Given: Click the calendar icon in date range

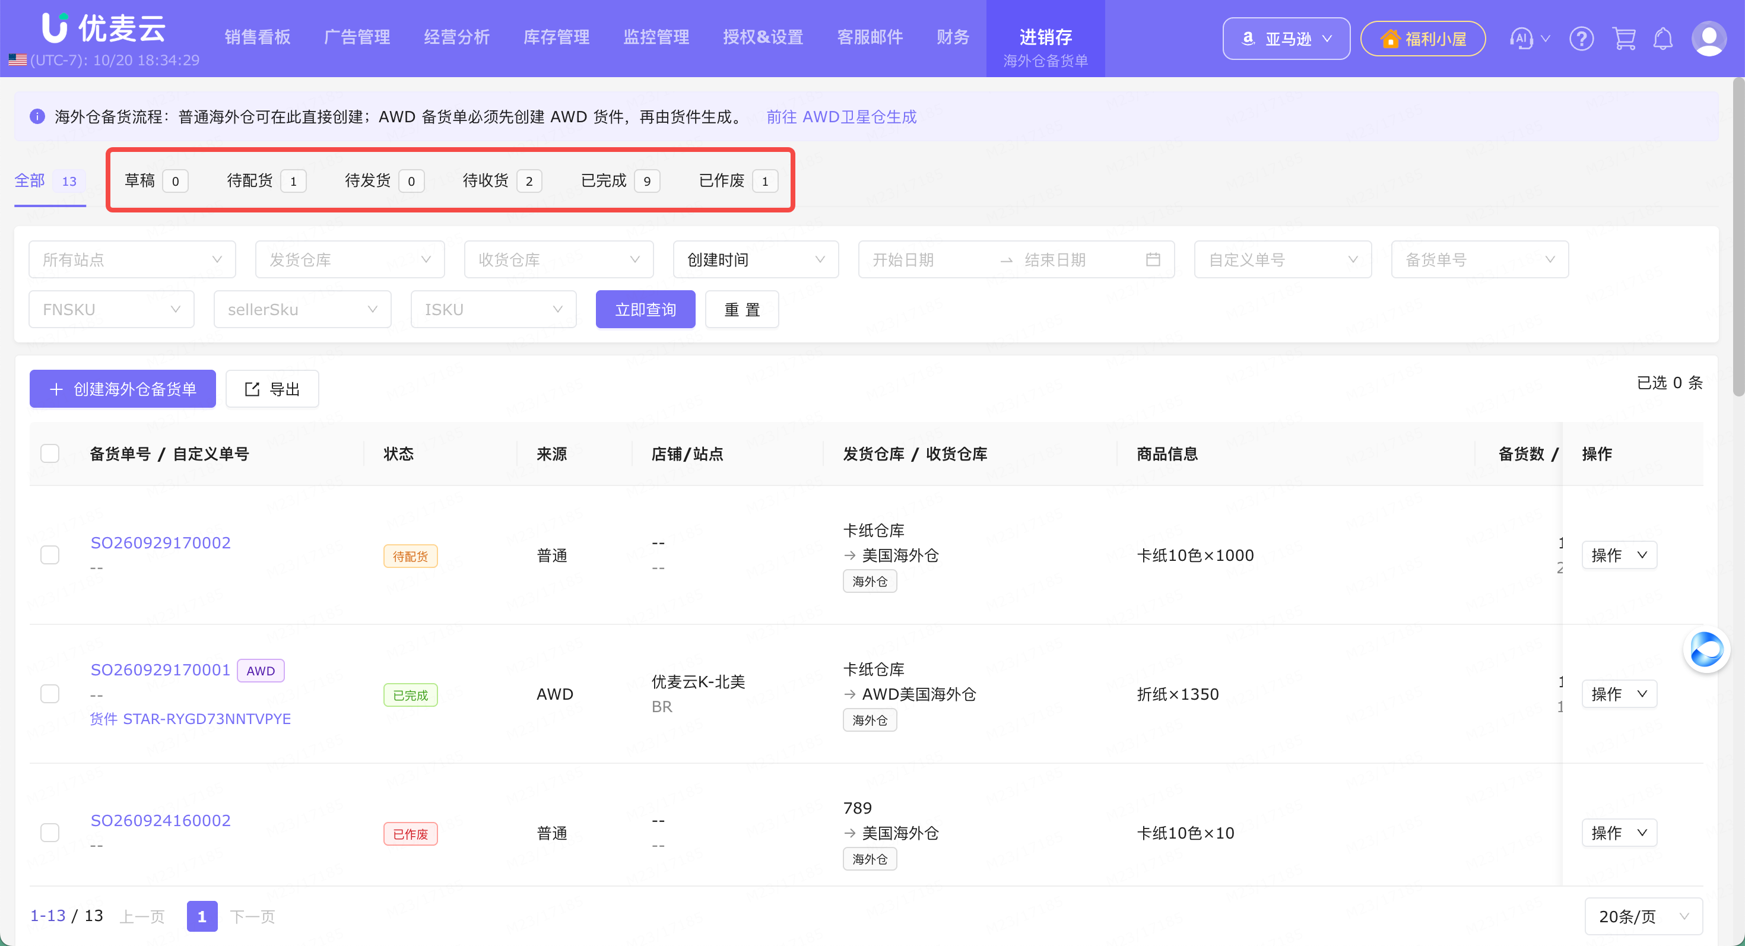Looking at the screenshot, I should (x=1153, y=259).
